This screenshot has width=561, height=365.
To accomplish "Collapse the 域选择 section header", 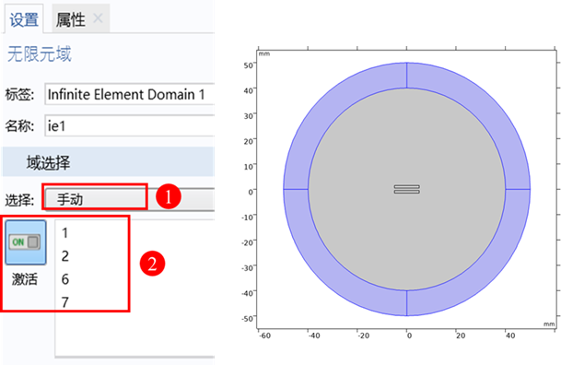I will coord(109,162).
